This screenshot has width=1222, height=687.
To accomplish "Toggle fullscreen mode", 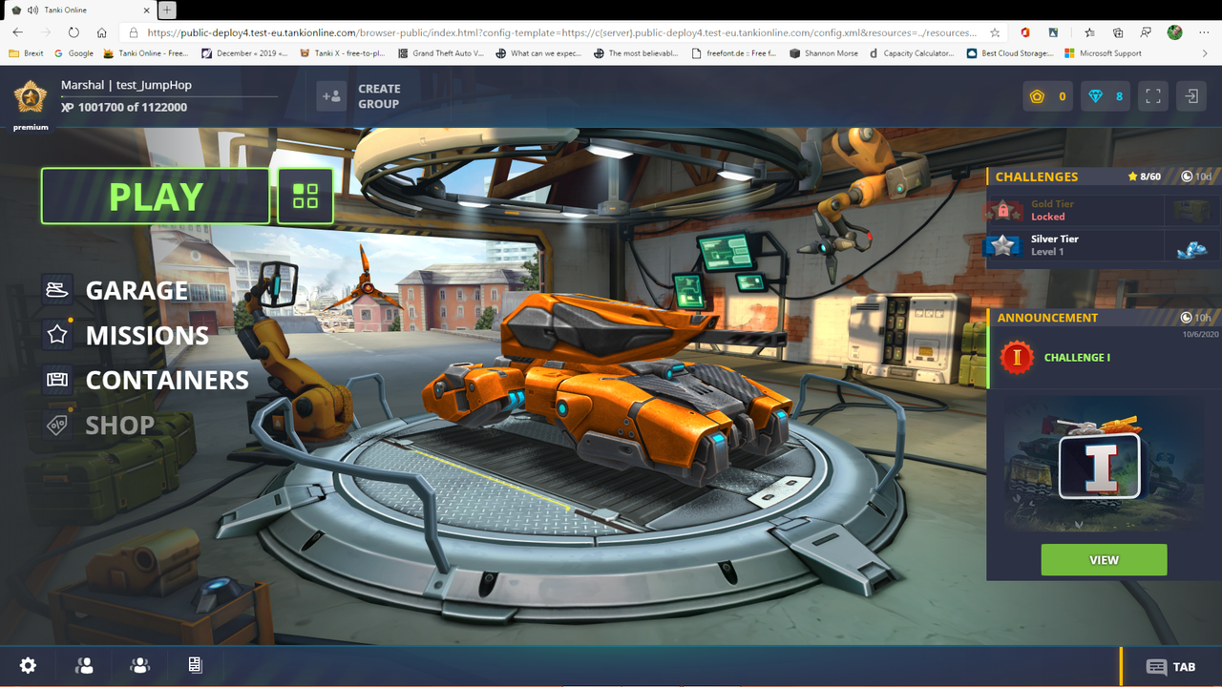I will (1152, 95).
